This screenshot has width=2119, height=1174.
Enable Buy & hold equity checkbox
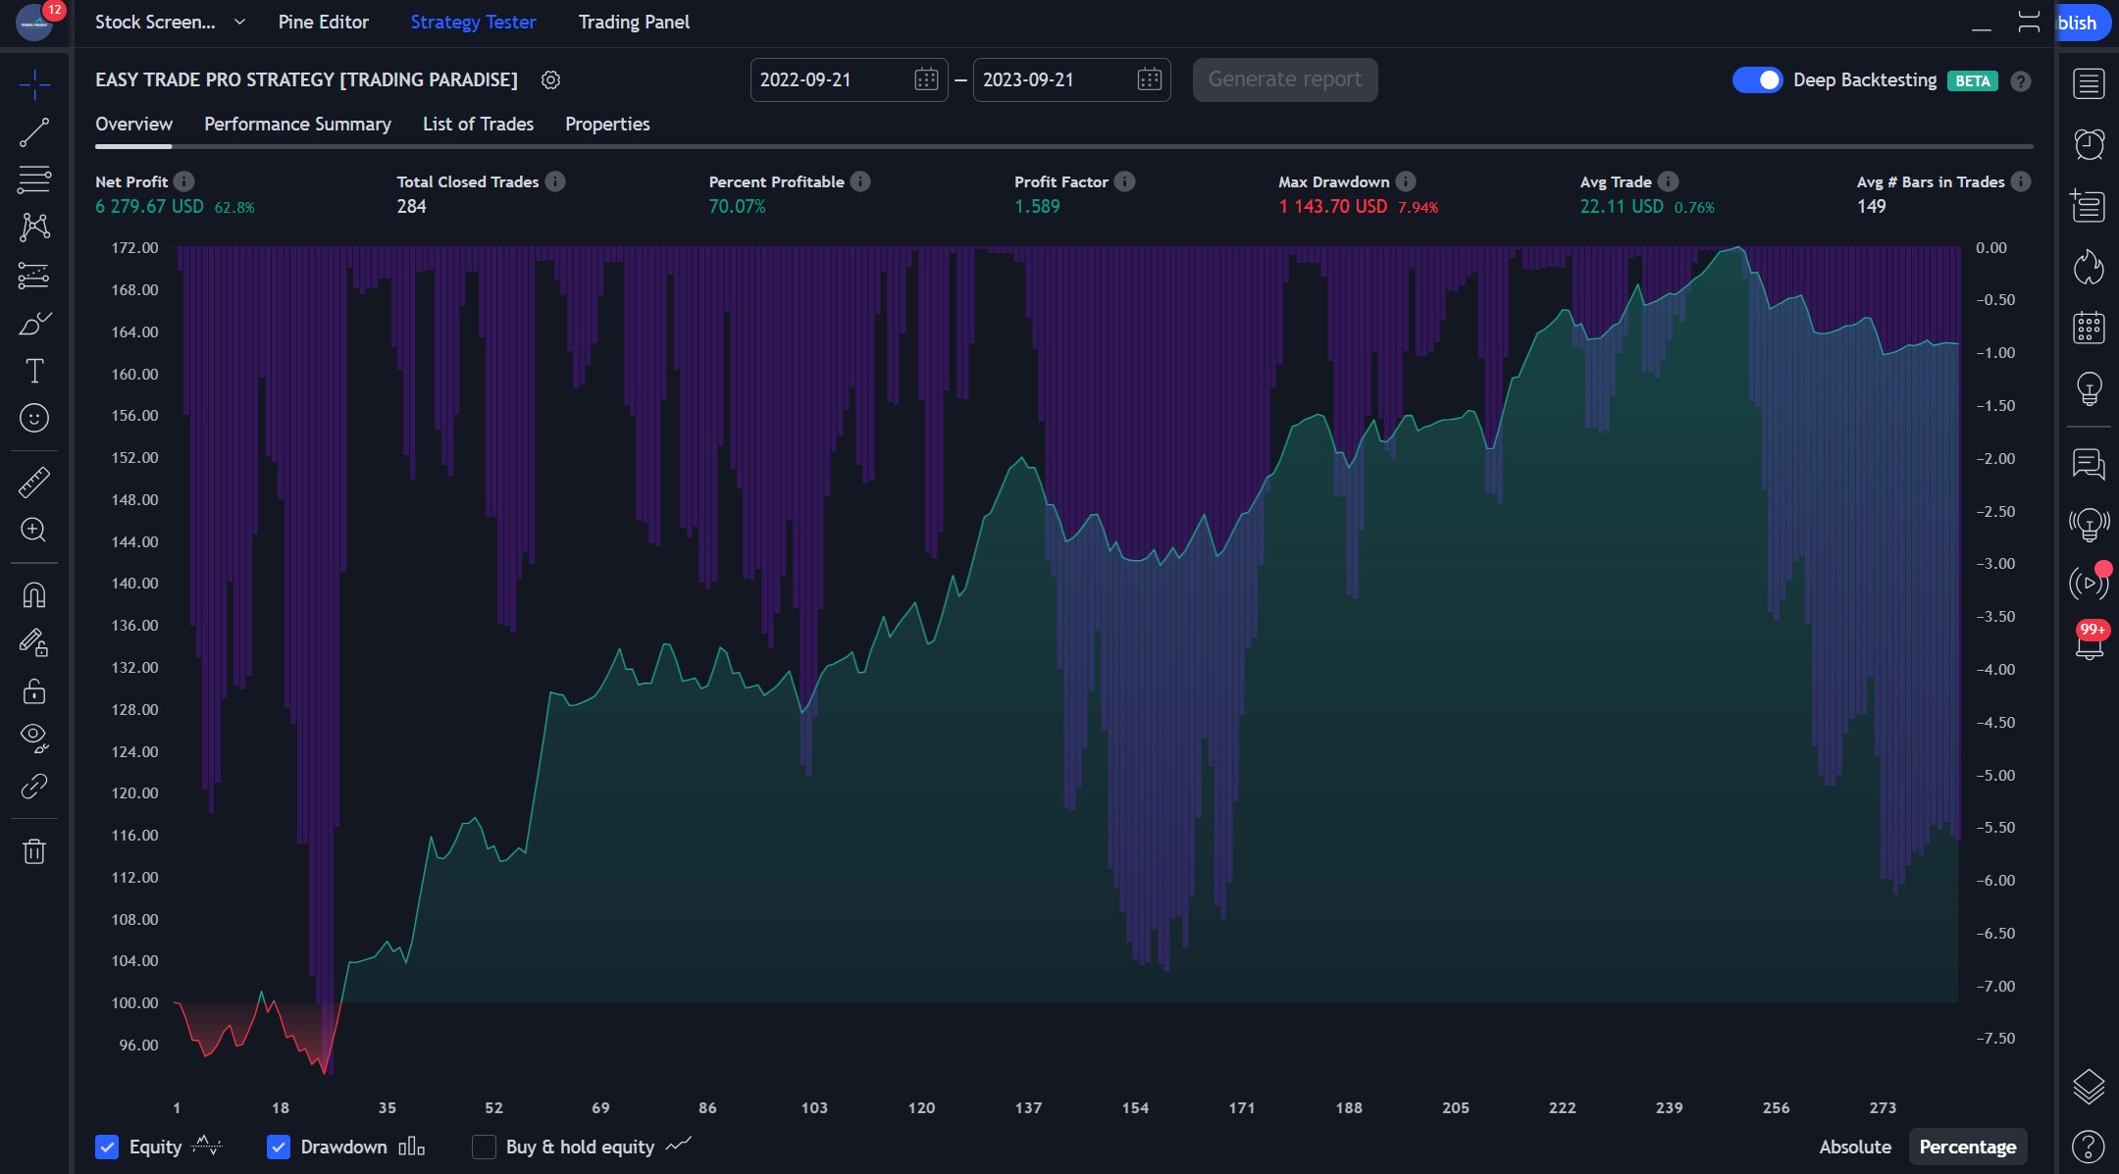484,1147
